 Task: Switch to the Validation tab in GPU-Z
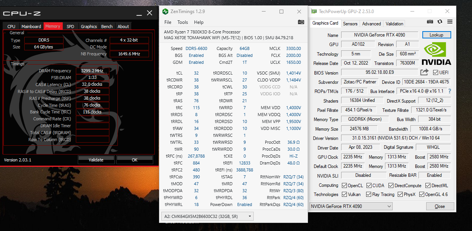395,24
